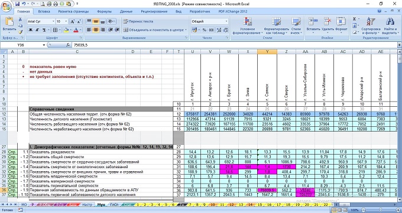This screenshot has height=213, width=402.
Task: Click the Format as Table icon
Action: (x=277, y=26)
